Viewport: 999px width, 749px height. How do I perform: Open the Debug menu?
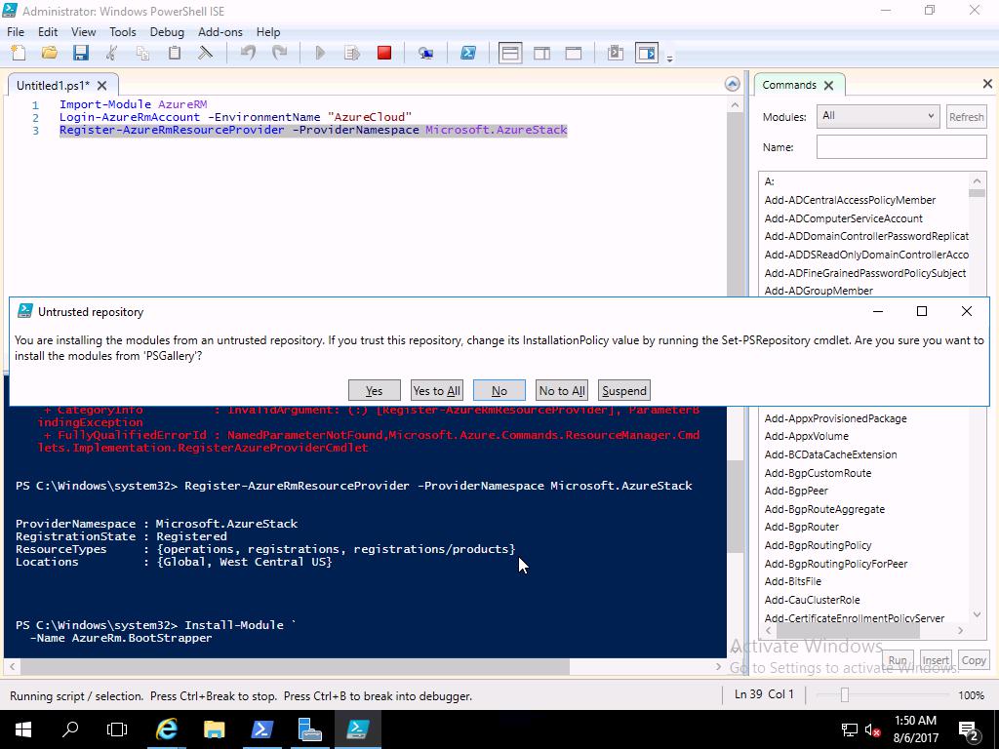pos(167,32)
